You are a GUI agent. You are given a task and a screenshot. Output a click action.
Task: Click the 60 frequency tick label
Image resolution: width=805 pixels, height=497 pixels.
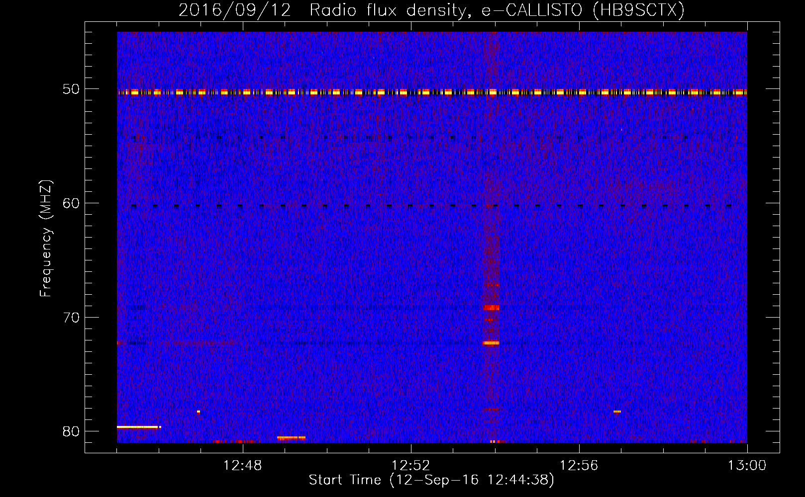coord(71,203)
